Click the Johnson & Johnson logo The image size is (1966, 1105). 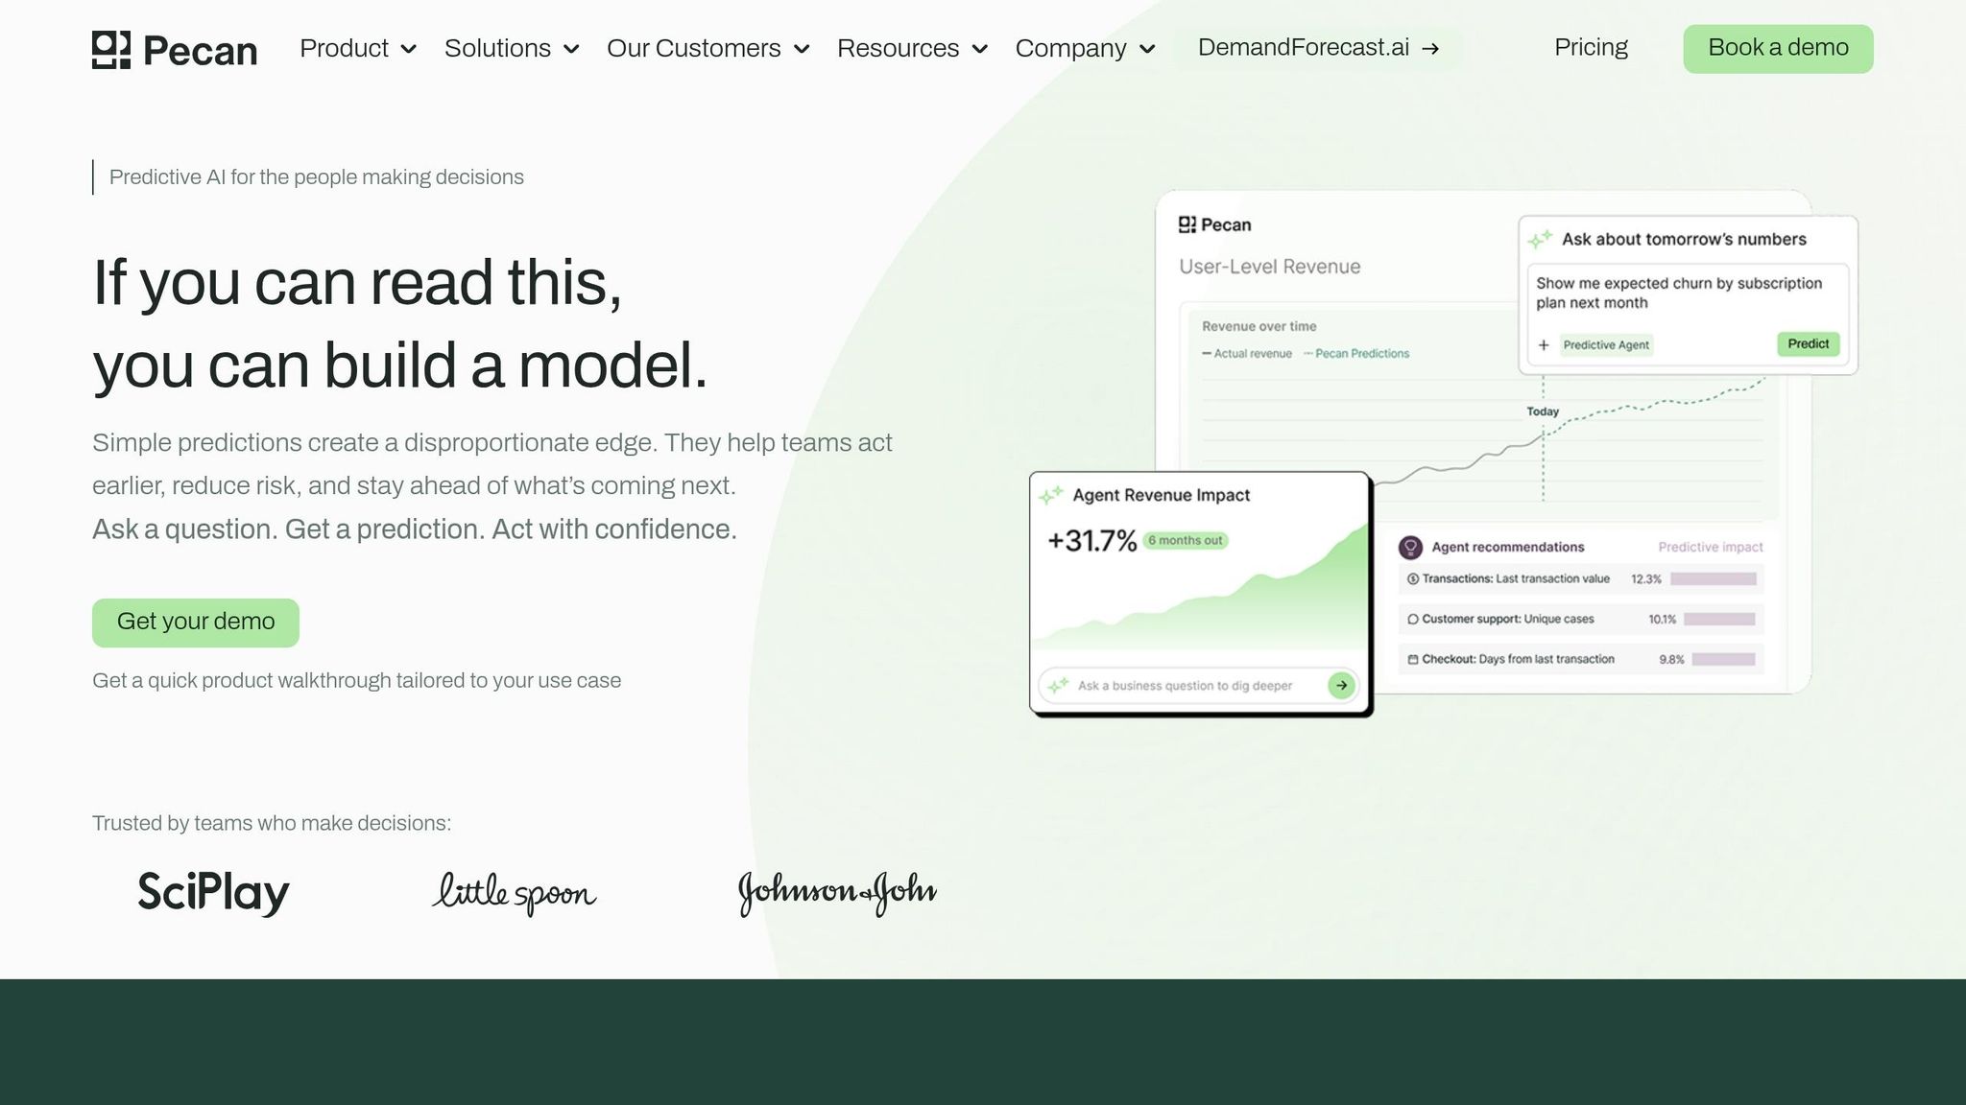(x=837, y=892)
